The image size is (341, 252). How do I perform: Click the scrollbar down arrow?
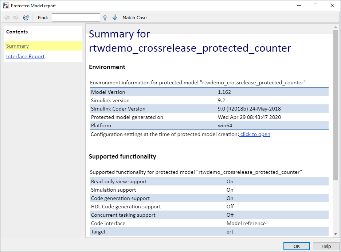pos(336,234)
